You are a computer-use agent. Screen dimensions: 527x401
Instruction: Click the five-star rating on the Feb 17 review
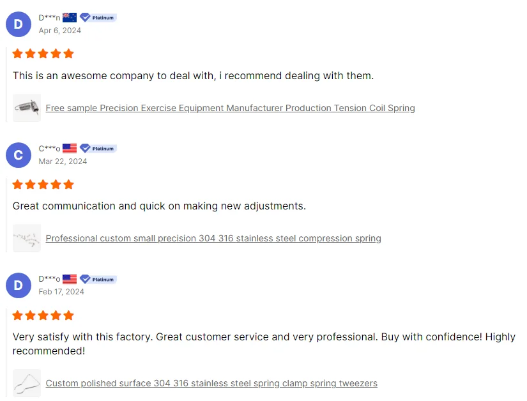(x=43, y=315)
